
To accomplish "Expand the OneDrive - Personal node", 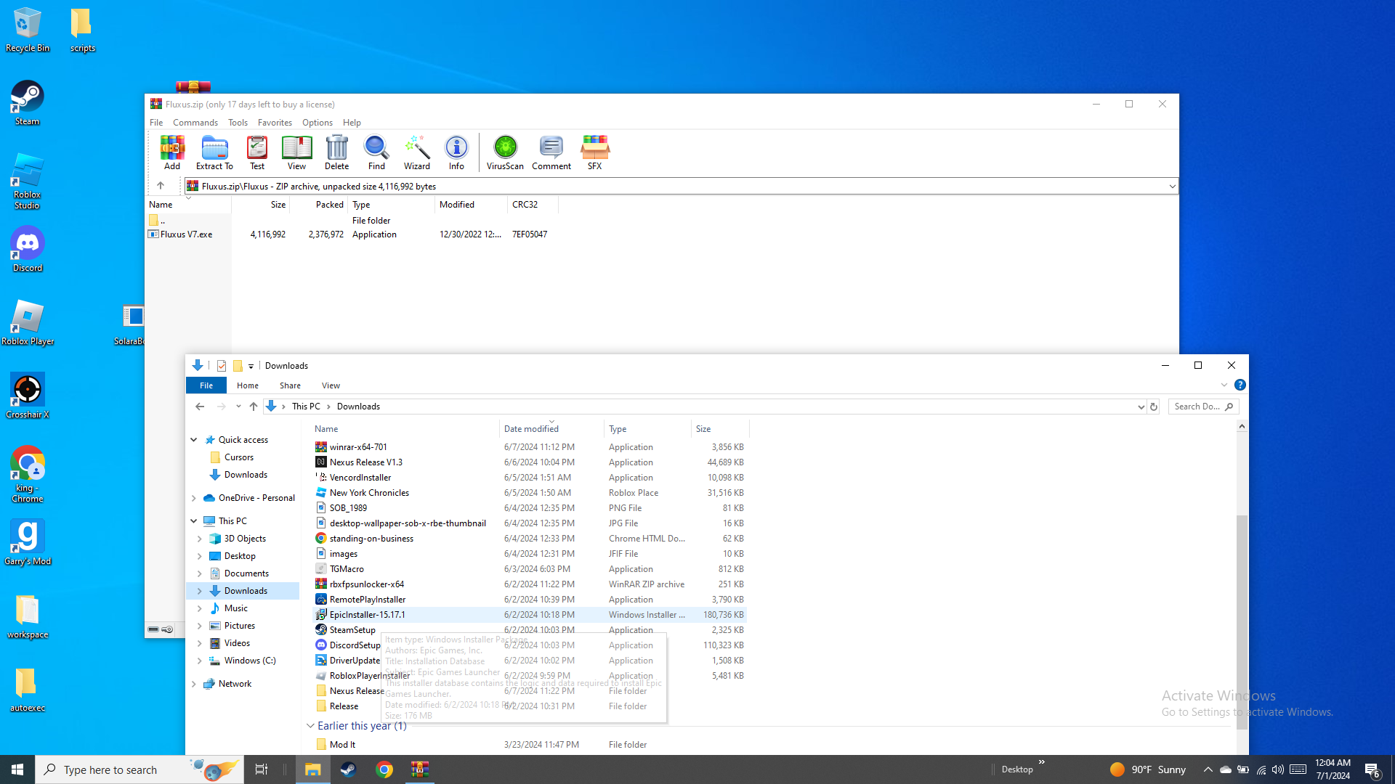I will coord(194,498).
